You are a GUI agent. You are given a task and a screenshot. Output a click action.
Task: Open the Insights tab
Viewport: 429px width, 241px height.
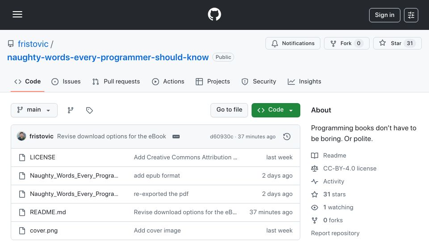(x=304, y=81)
